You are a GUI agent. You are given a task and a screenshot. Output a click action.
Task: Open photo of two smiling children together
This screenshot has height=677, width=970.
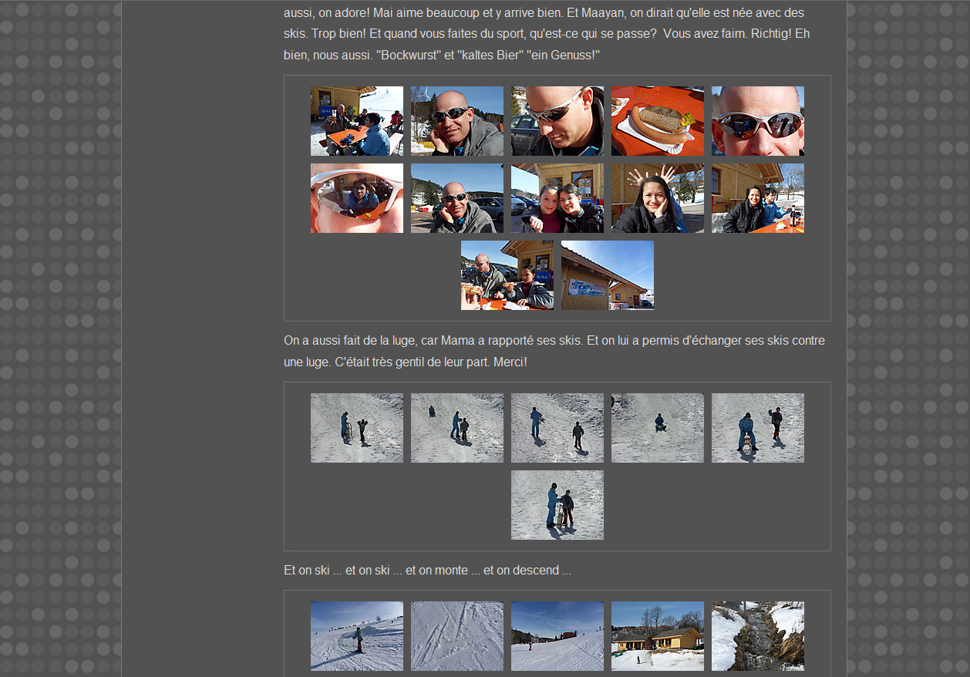pos(557,198)
